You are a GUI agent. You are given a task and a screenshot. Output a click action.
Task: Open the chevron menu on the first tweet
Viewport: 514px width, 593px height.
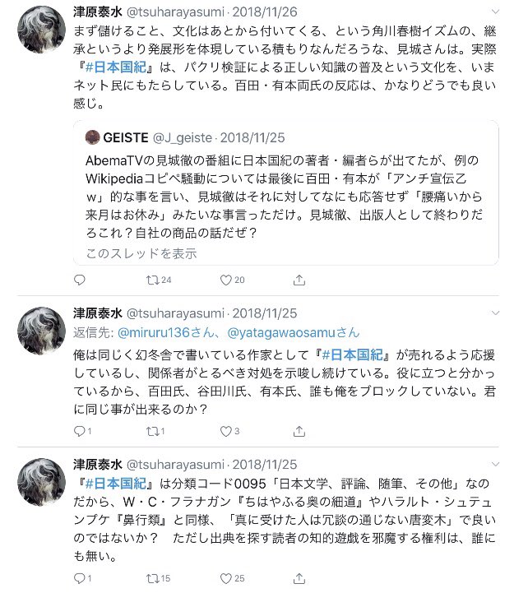[495, 12]
